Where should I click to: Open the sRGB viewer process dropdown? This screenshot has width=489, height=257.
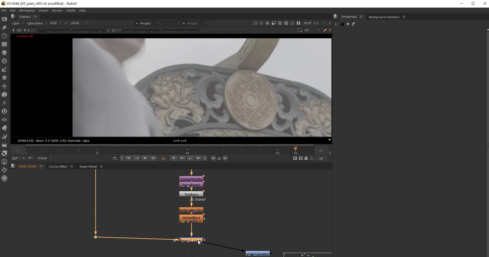[x=79, y=23]
